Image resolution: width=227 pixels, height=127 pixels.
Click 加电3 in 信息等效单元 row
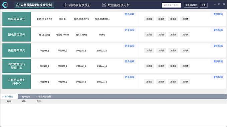(x=173, y=19)
